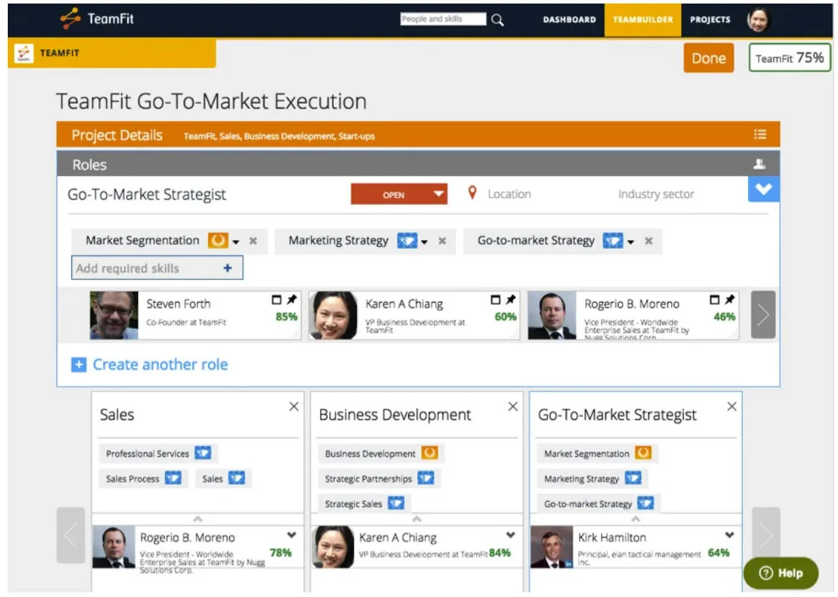
Task: Expand the Project Details bar
Action: click(418, 134)
